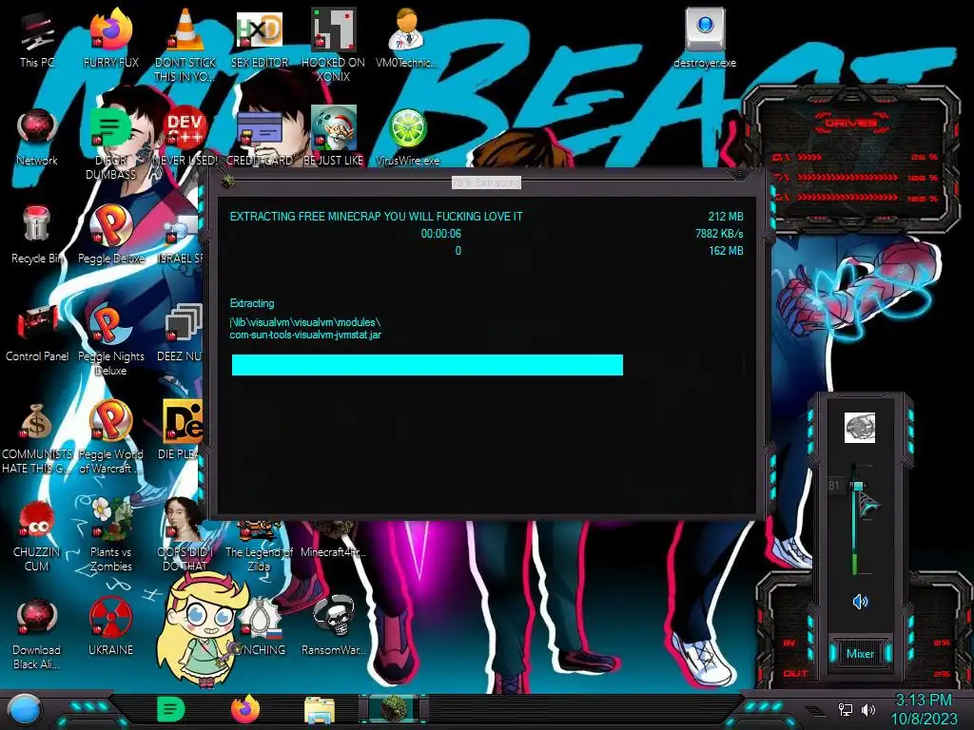
Task: Click the Mixer button in volume panel
Action: [x=860, y=654]
